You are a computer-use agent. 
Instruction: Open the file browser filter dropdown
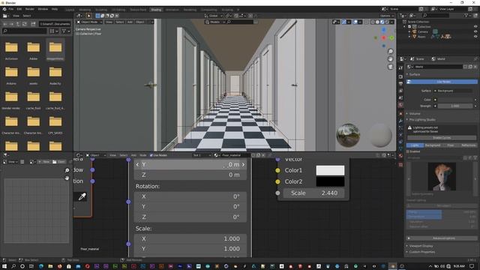point(66,31)
